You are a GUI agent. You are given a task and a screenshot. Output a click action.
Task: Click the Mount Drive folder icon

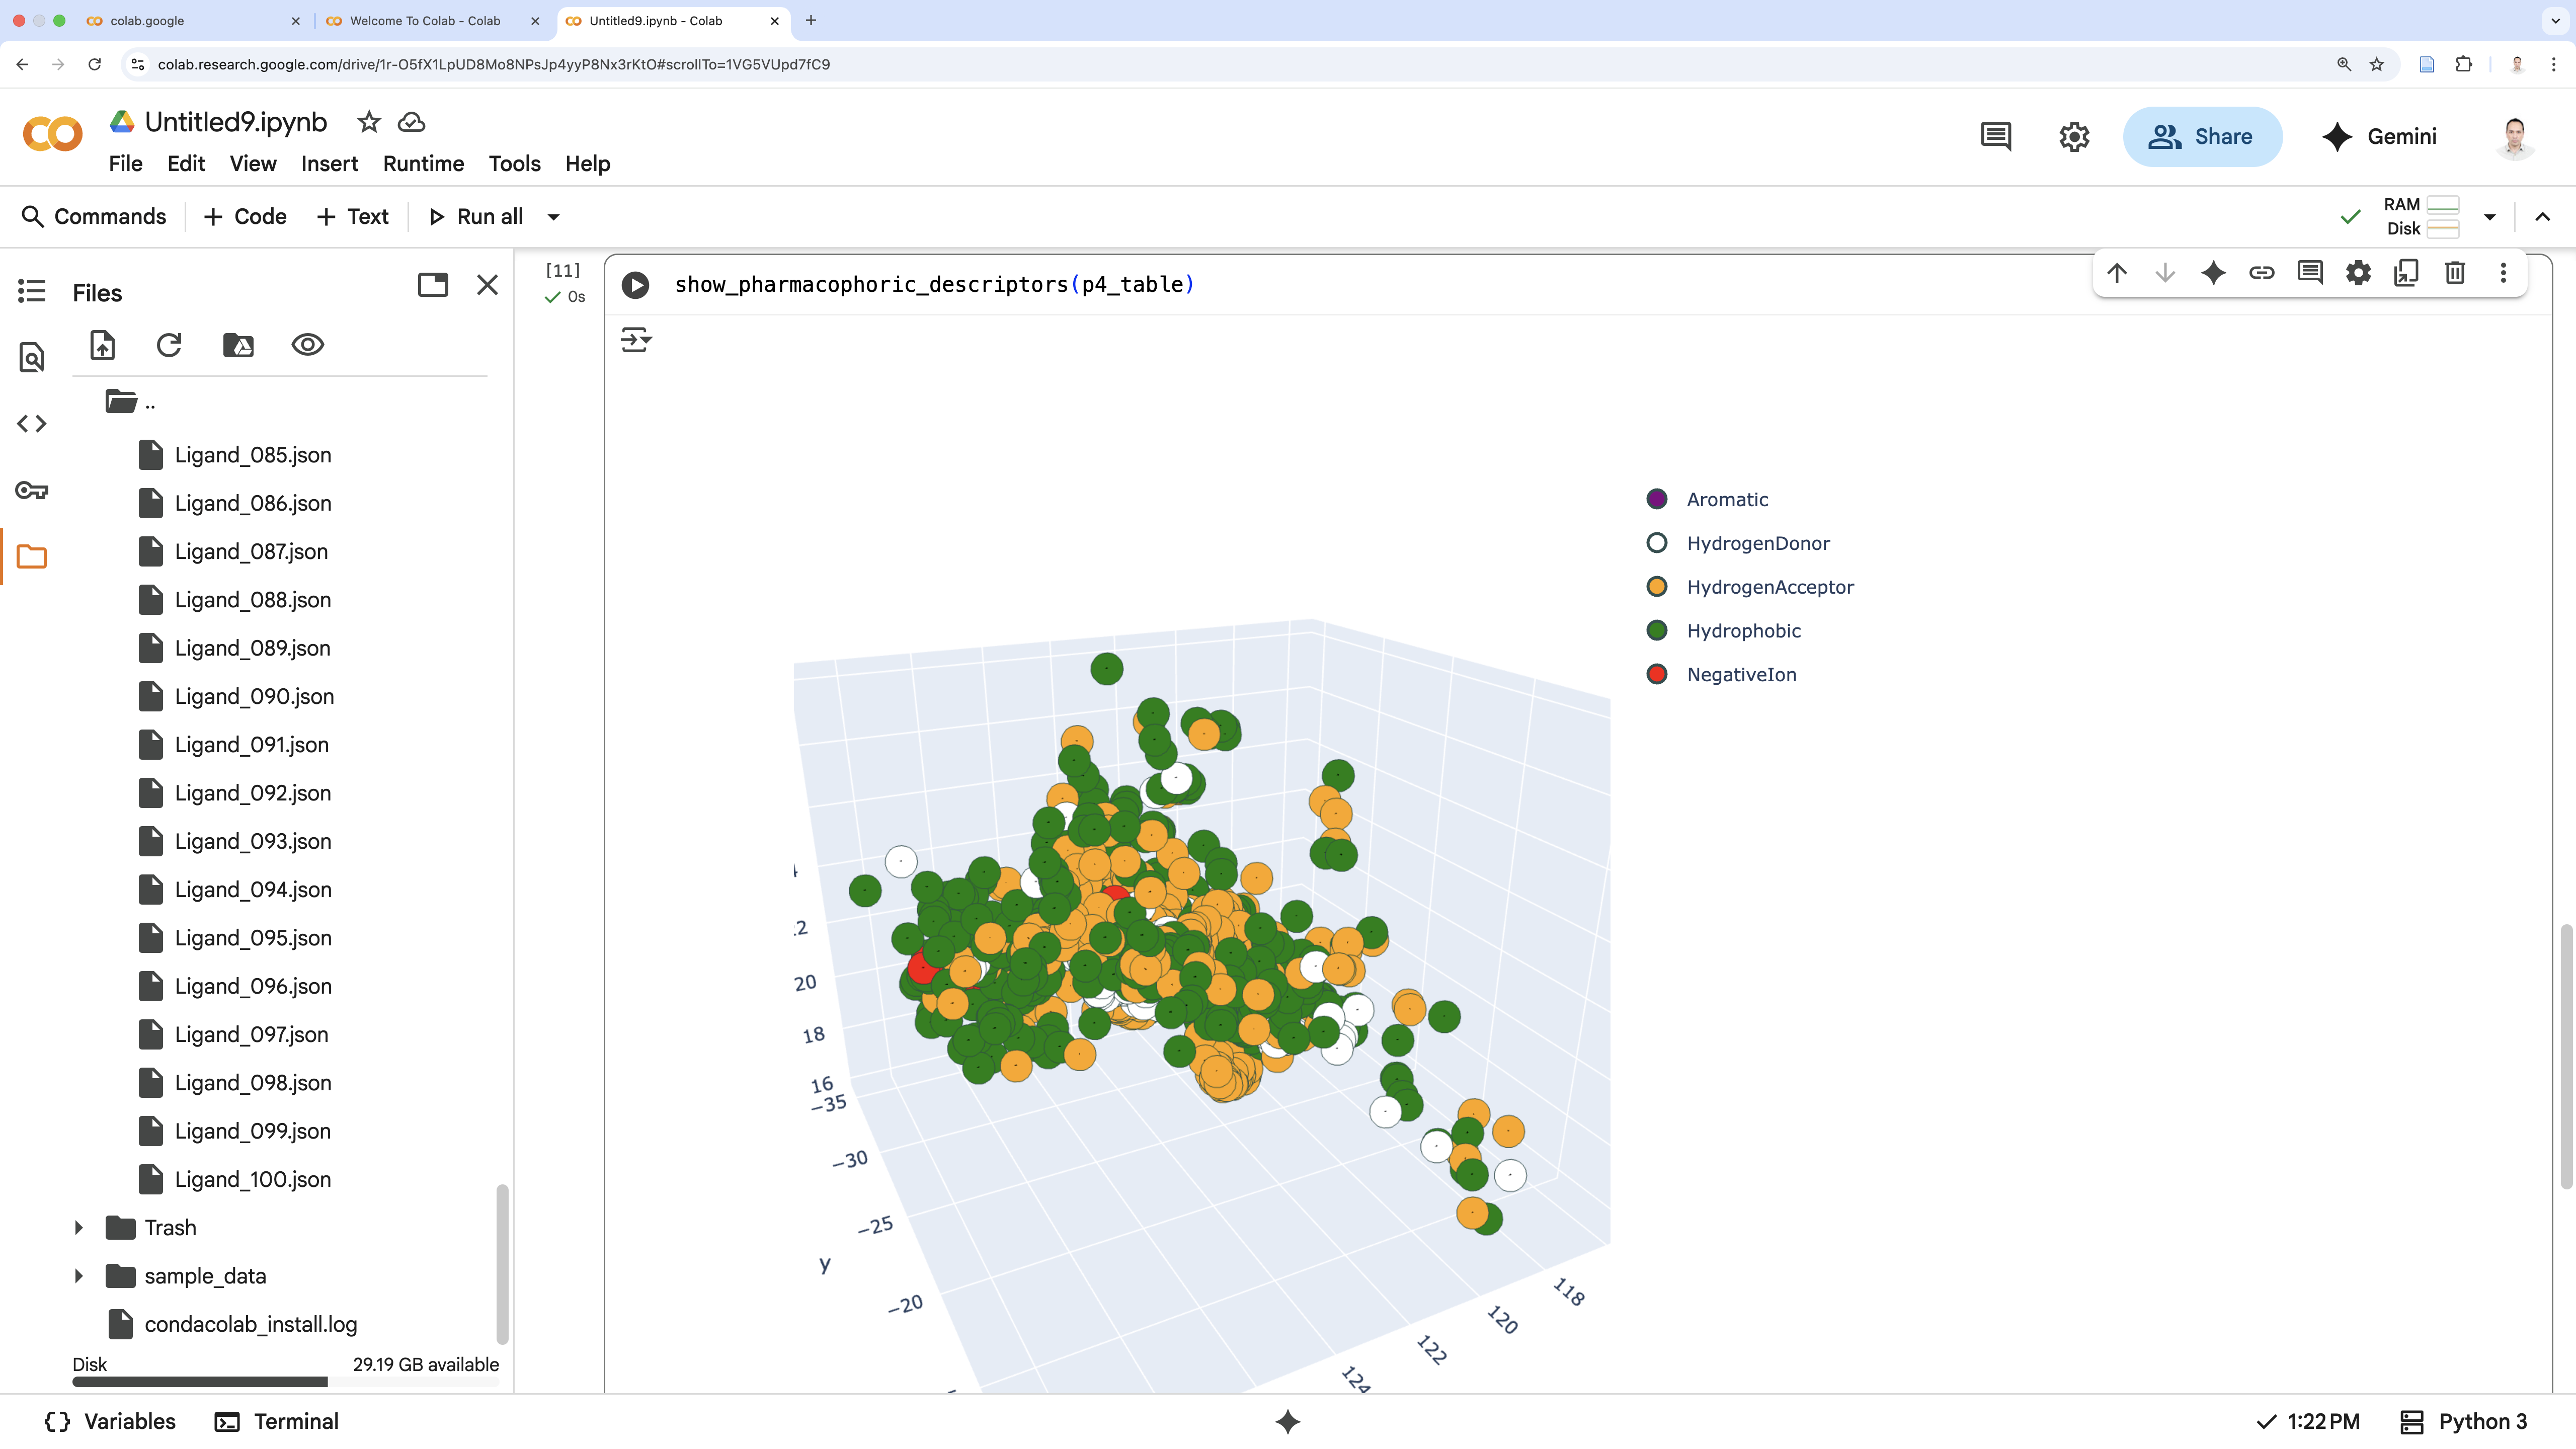238,345
